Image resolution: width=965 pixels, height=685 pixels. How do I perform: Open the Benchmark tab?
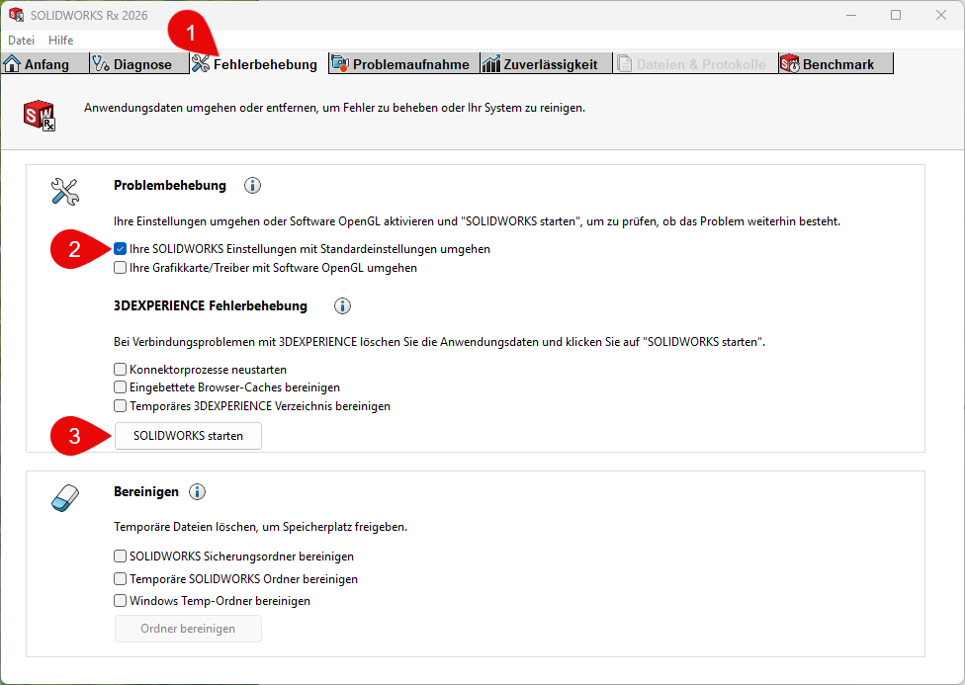[x=835, y=64]
